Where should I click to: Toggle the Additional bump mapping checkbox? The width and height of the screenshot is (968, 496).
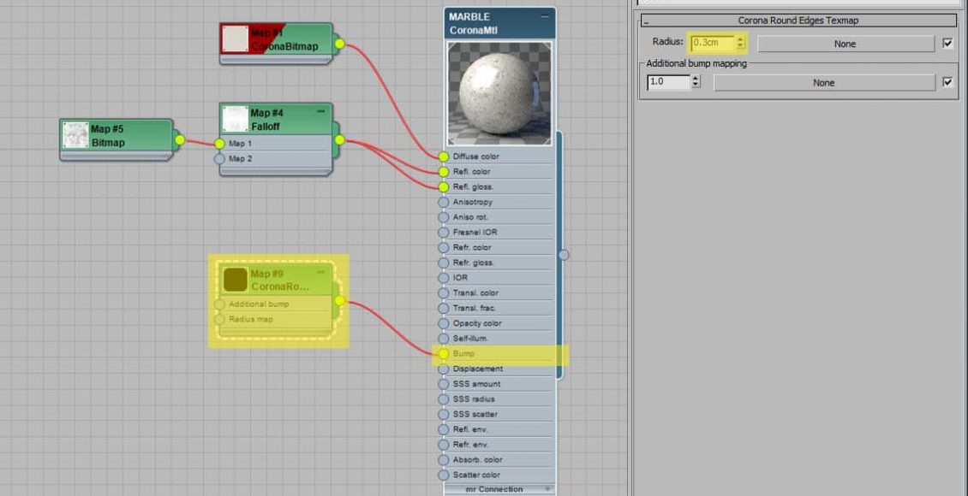(947, 83)
